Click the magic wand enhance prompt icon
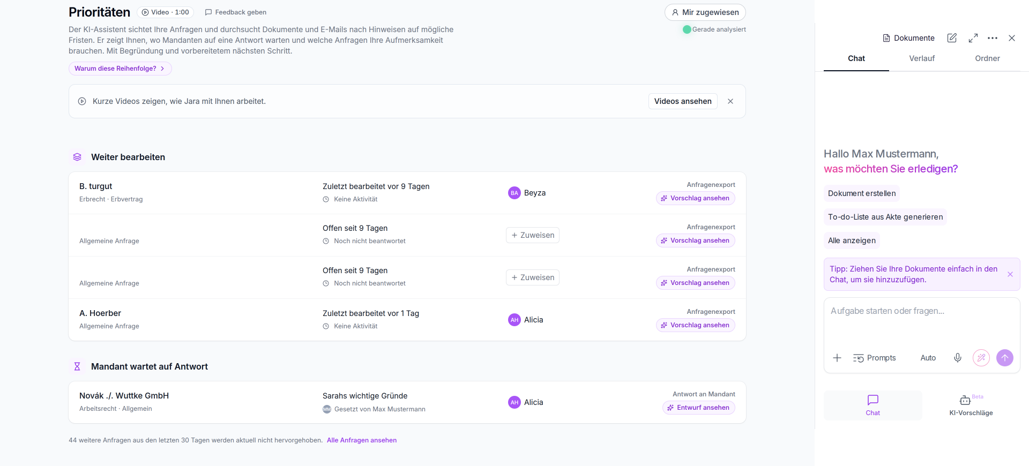Screen dimensions: 1029x466 pos(981,358)
